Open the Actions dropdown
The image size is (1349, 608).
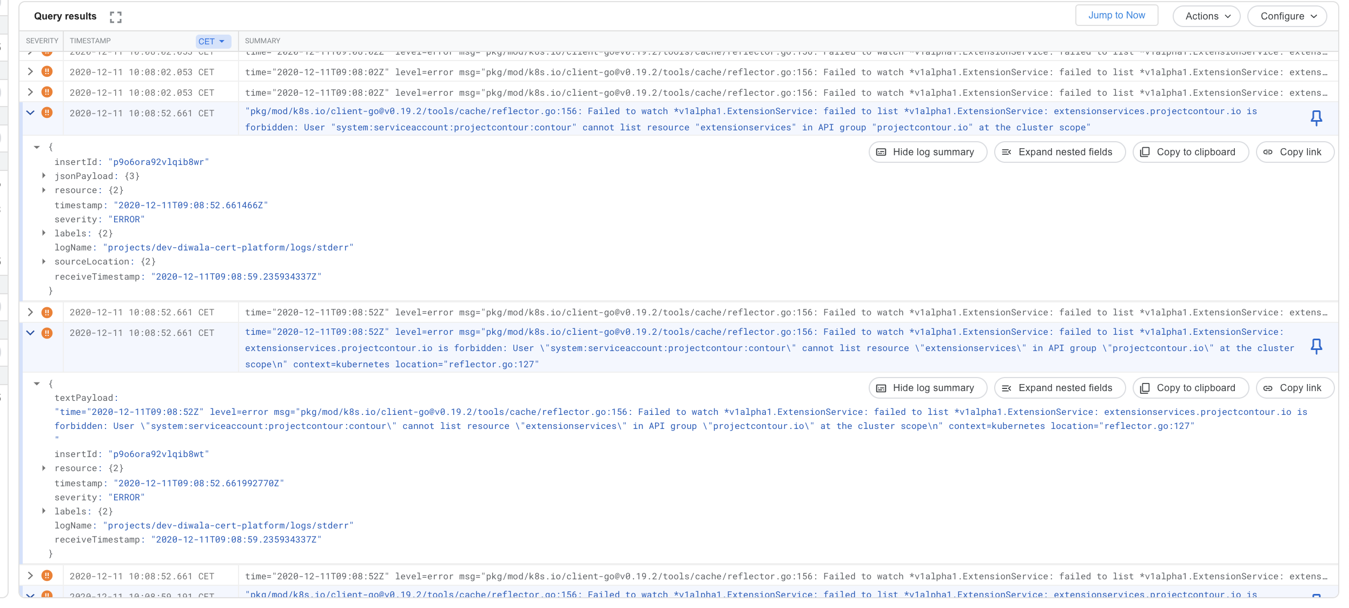pos(1206,16)
